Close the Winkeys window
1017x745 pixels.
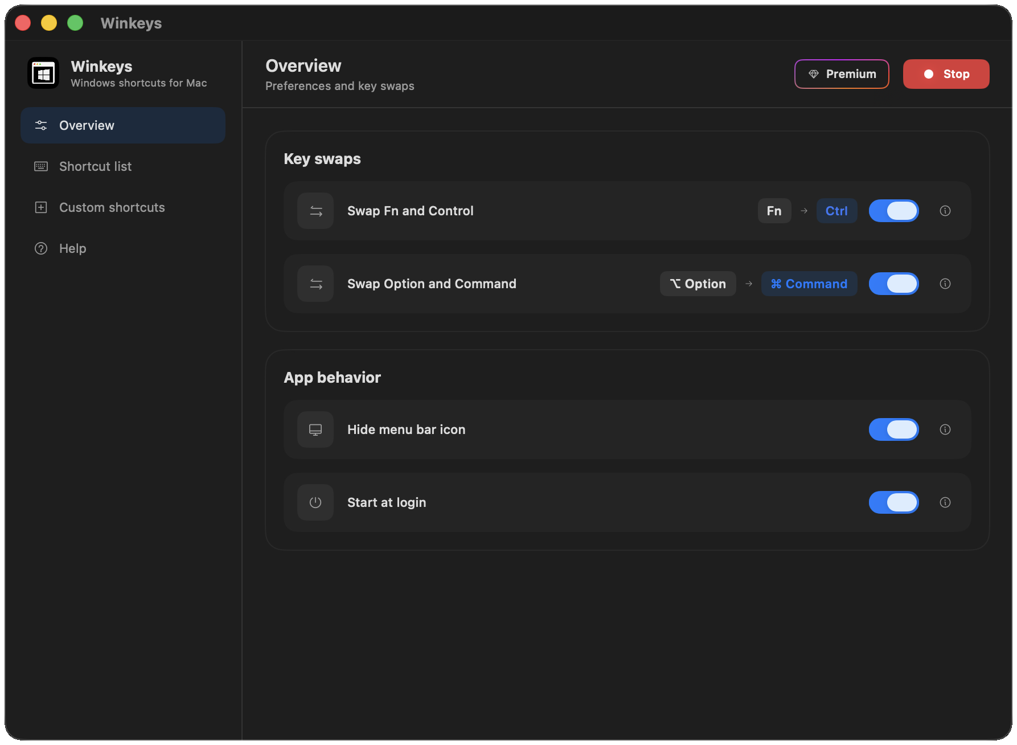click(23, 23)
